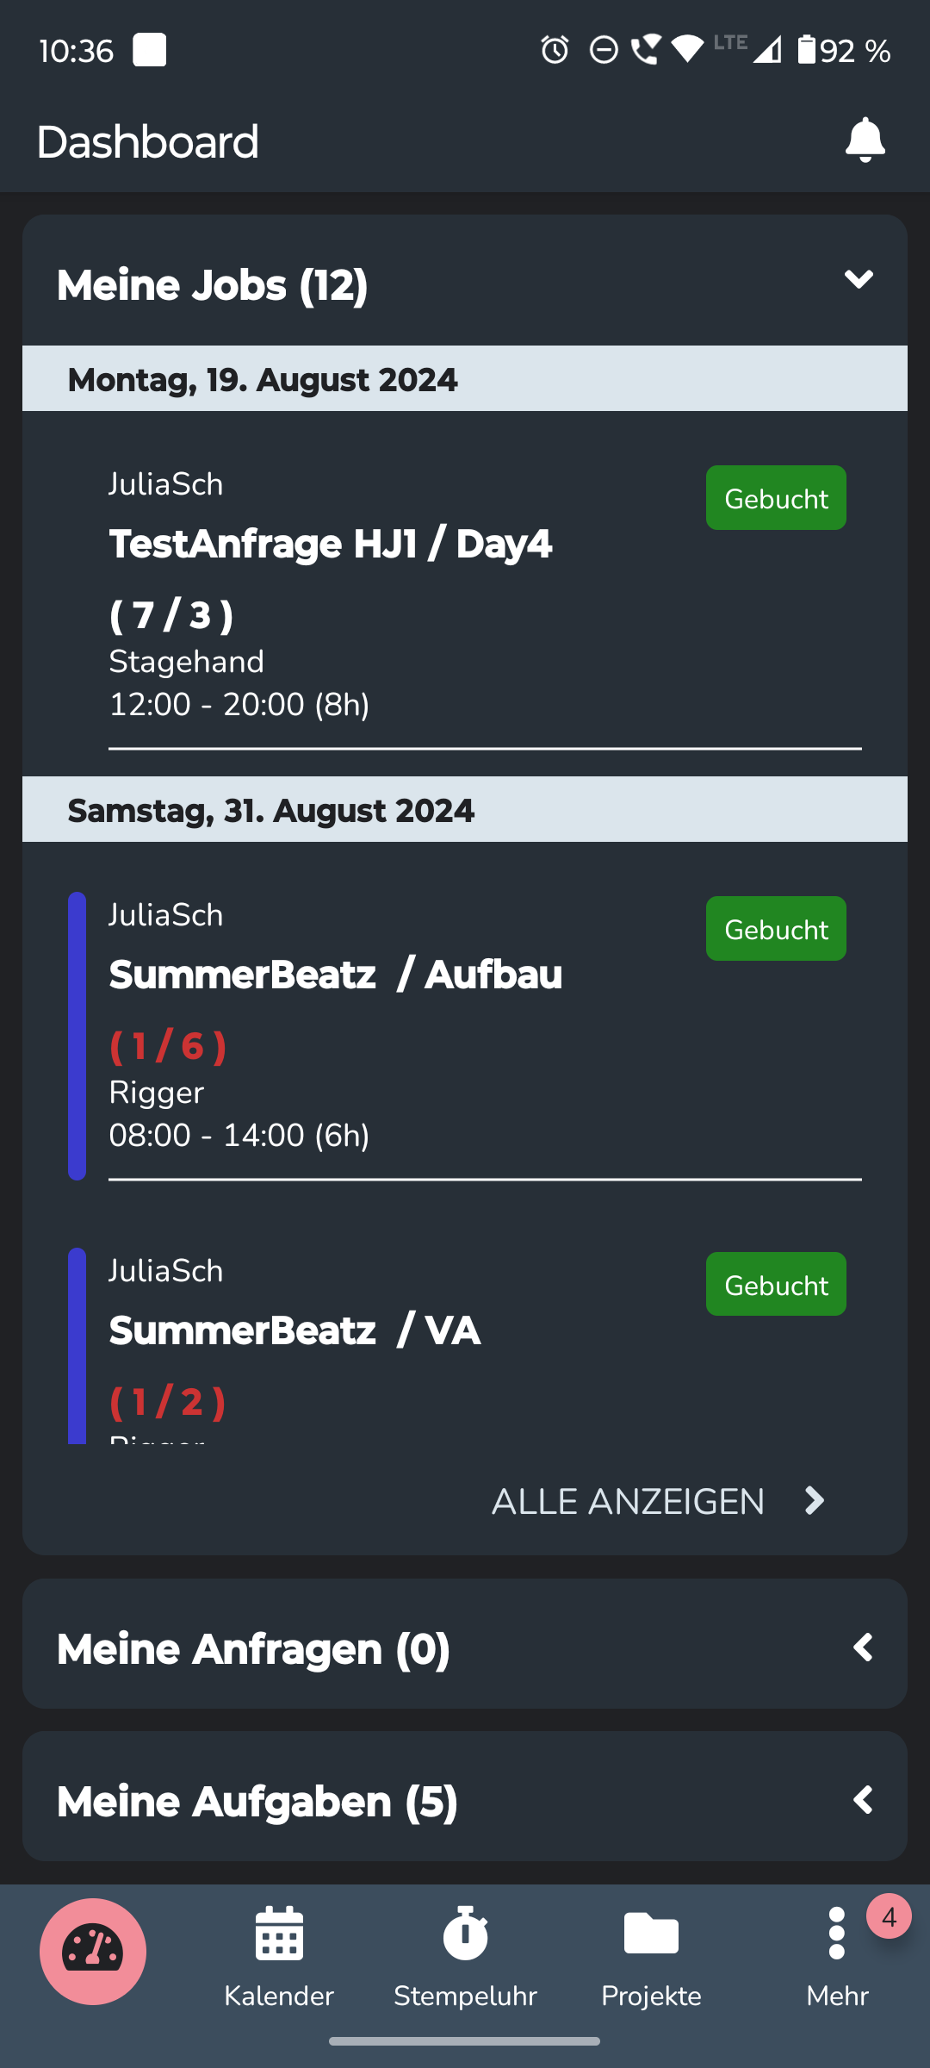Open the SummerBeatz / VA job
This screenshot has height=2068, width=930.
(x=294, y=1331)
